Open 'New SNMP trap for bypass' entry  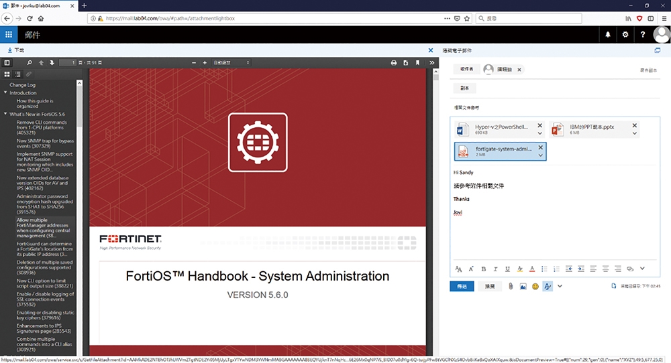(x=46, y=143)
